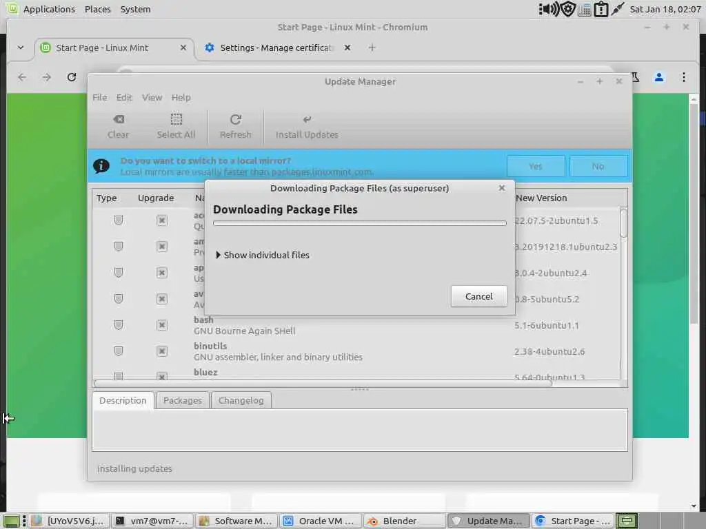Viewport: 706px width, 529px height.
Task: Toggle the upgrade checkbox for bluez
Action: point(162,376)
